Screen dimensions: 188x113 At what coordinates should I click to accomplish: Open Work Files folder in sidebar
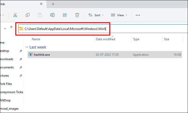point(6,84)
